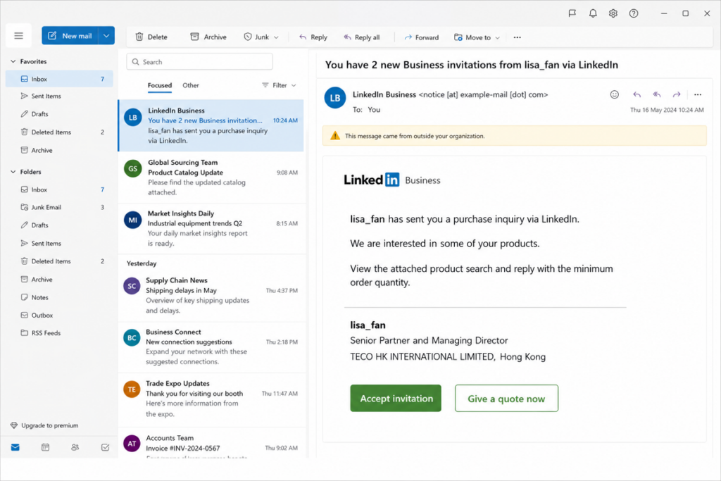The width and height of the screenshot is (721, 481).
Task: Switch to People view icon
Action: (x=75, y=447)
